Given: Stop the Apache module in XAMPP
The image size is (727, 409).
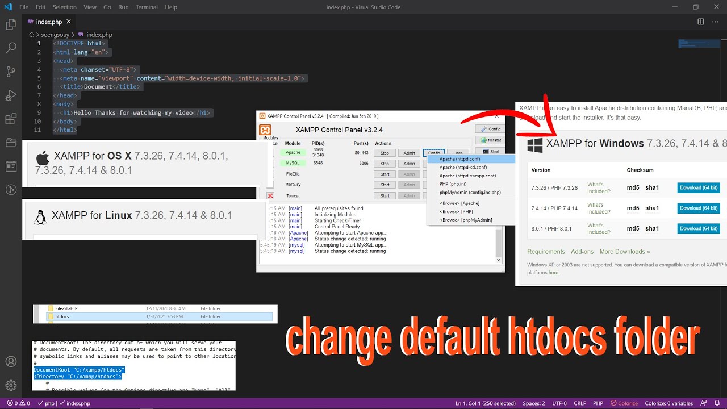Looking at the screenshot, I should click(385, 153).
